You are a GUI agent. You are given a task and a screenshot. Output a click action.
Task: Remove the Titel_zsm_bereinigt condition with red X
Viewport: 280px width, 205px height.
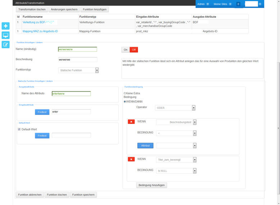click(x=132, y=159)
